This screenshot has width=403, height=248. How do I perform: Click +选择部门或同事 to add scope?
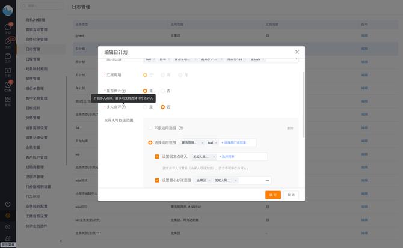pos(238,142)
